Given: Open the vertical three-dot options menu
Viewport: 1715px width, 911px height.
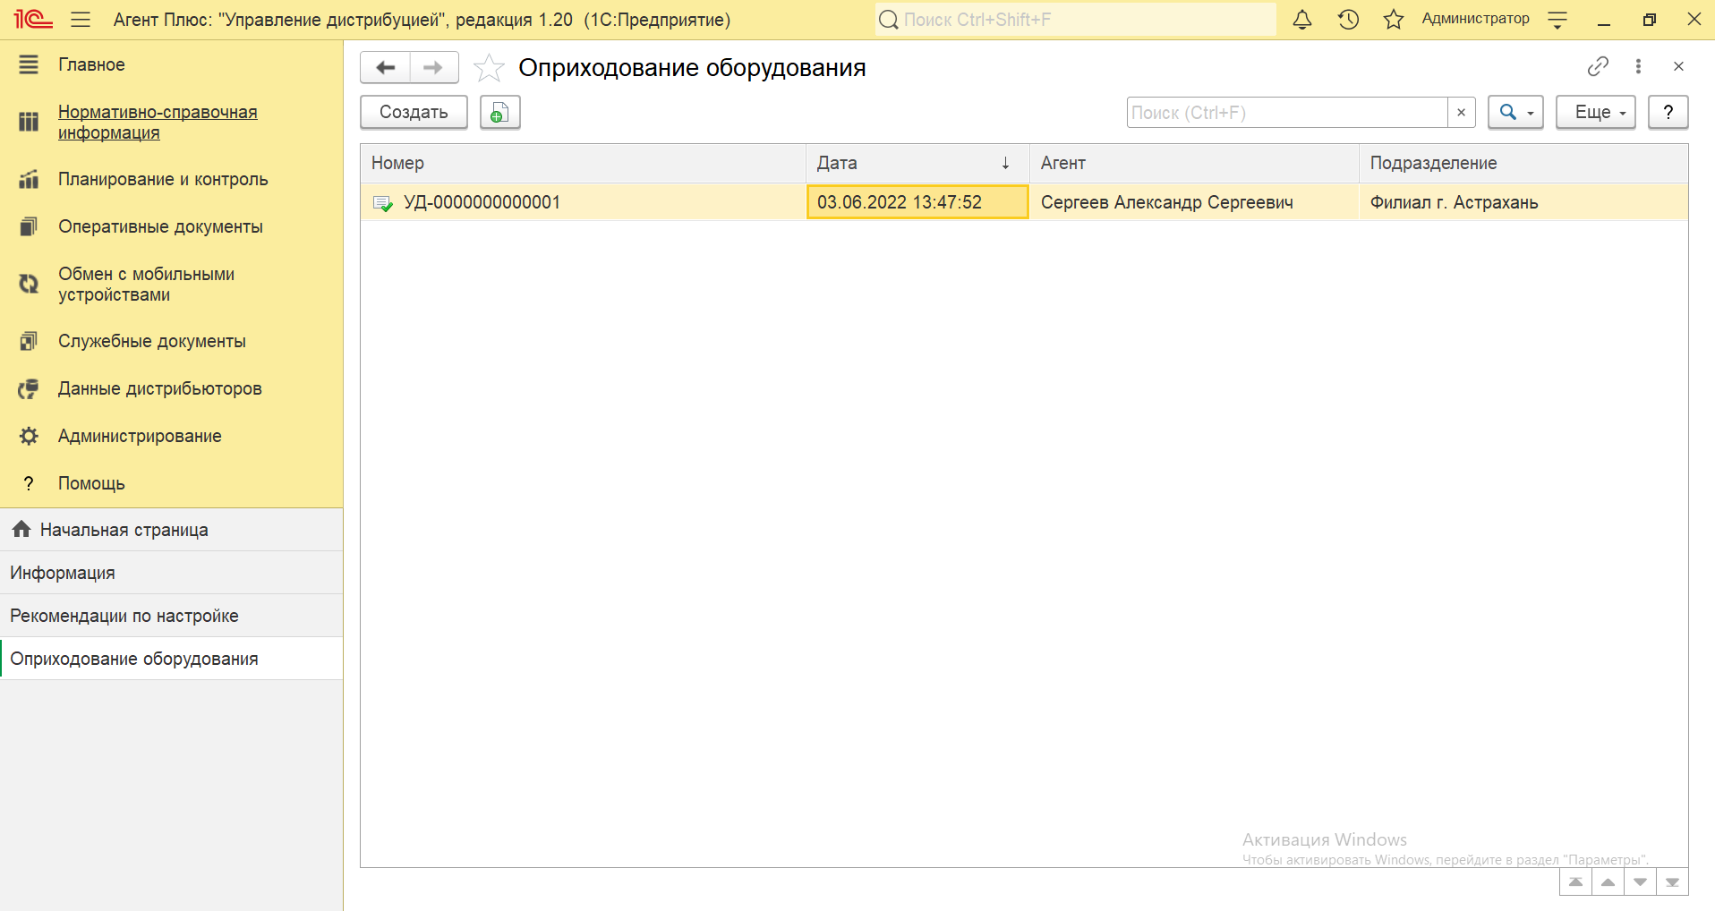Looking at the screenshot, I should (x=1638, y=66).
